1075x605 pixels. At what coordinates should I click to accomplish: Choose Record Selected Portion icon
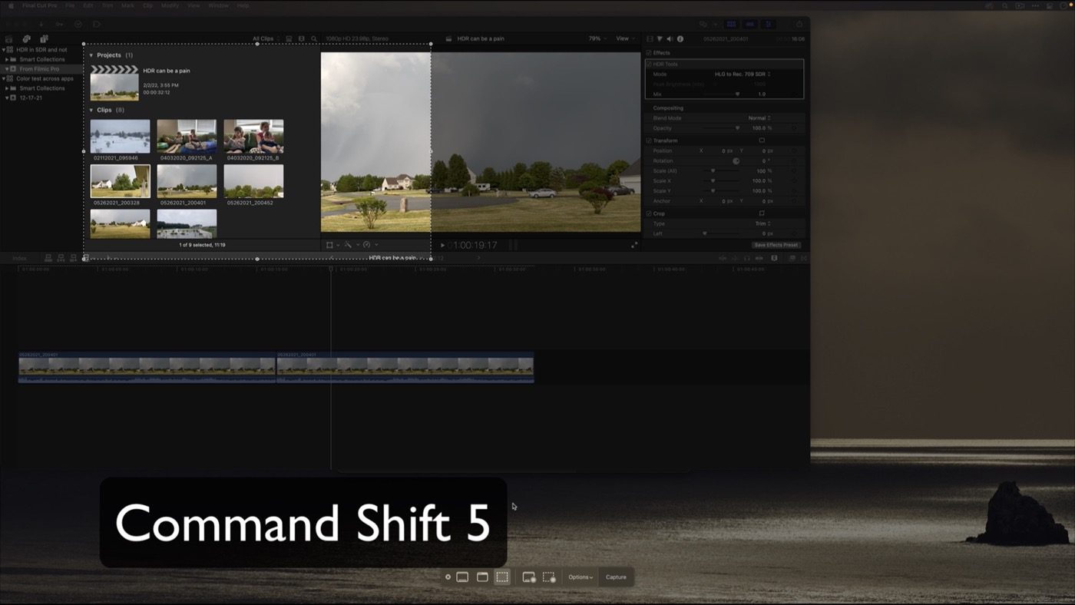[549, 577]
